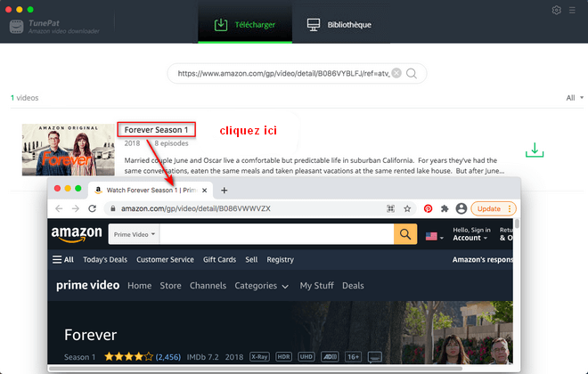Open the Chrome extensions puzzle icon
Viewport: 588px width, 374px height.
445,208
